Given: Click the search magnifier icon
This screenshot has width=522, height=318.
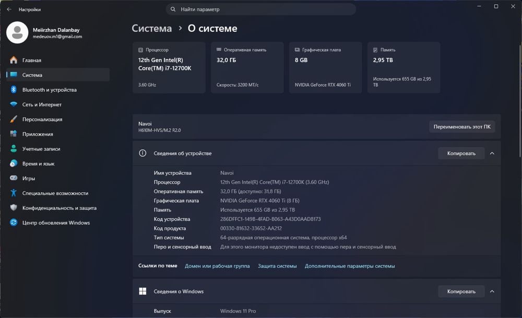Looking at the screenshot, I should 173,9.
